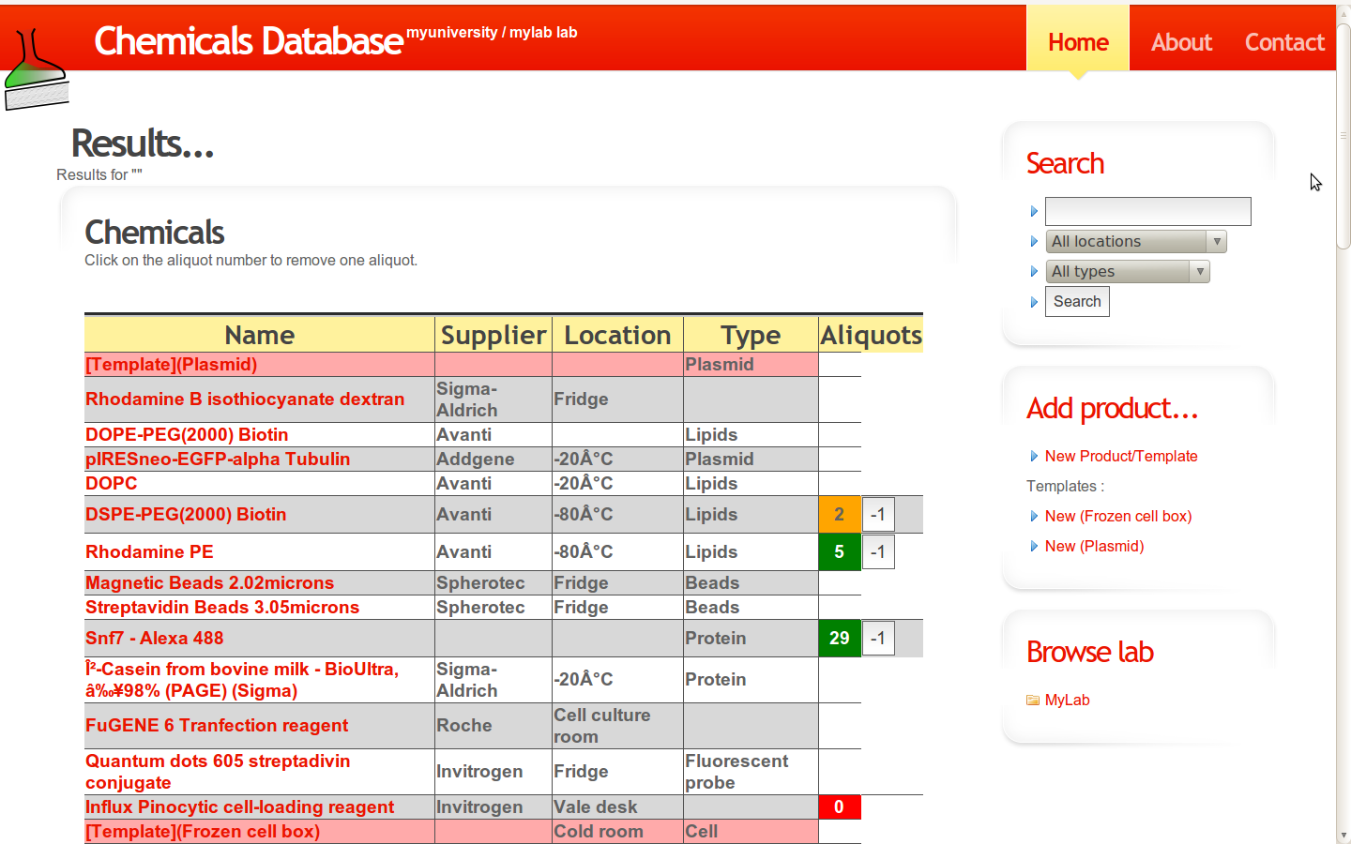
Task: Open the MyLab folder icon
Action: click(x=1032, y=700)
